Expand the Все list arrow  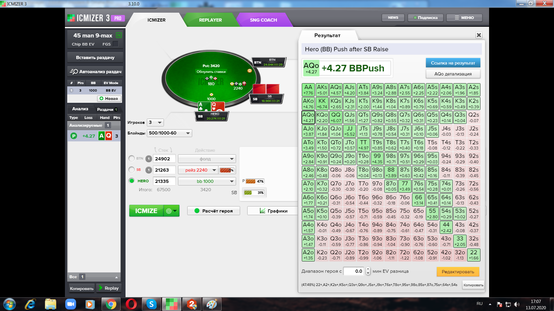tap(116, 277)
